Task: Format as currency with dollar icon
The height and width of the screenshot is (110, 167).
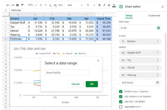Action: click(x=41, y=5)
